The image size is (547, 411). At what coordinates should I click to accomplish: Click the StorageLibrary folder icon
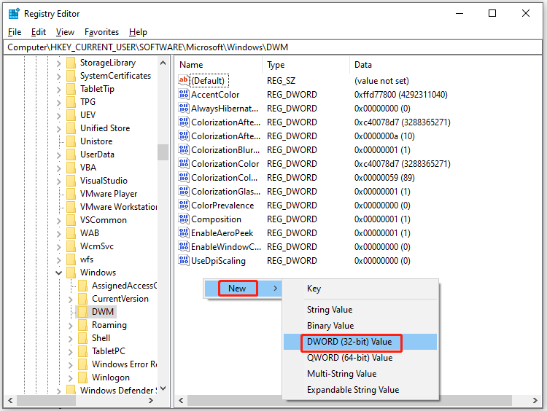coord(71,63)
